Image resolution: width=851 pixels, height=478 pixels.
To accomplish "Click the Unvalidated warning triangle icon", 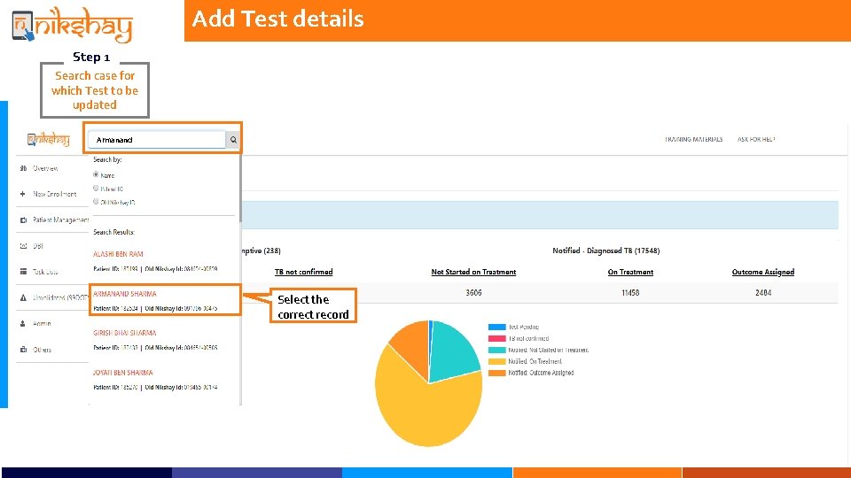I will (x=23, y=297).
